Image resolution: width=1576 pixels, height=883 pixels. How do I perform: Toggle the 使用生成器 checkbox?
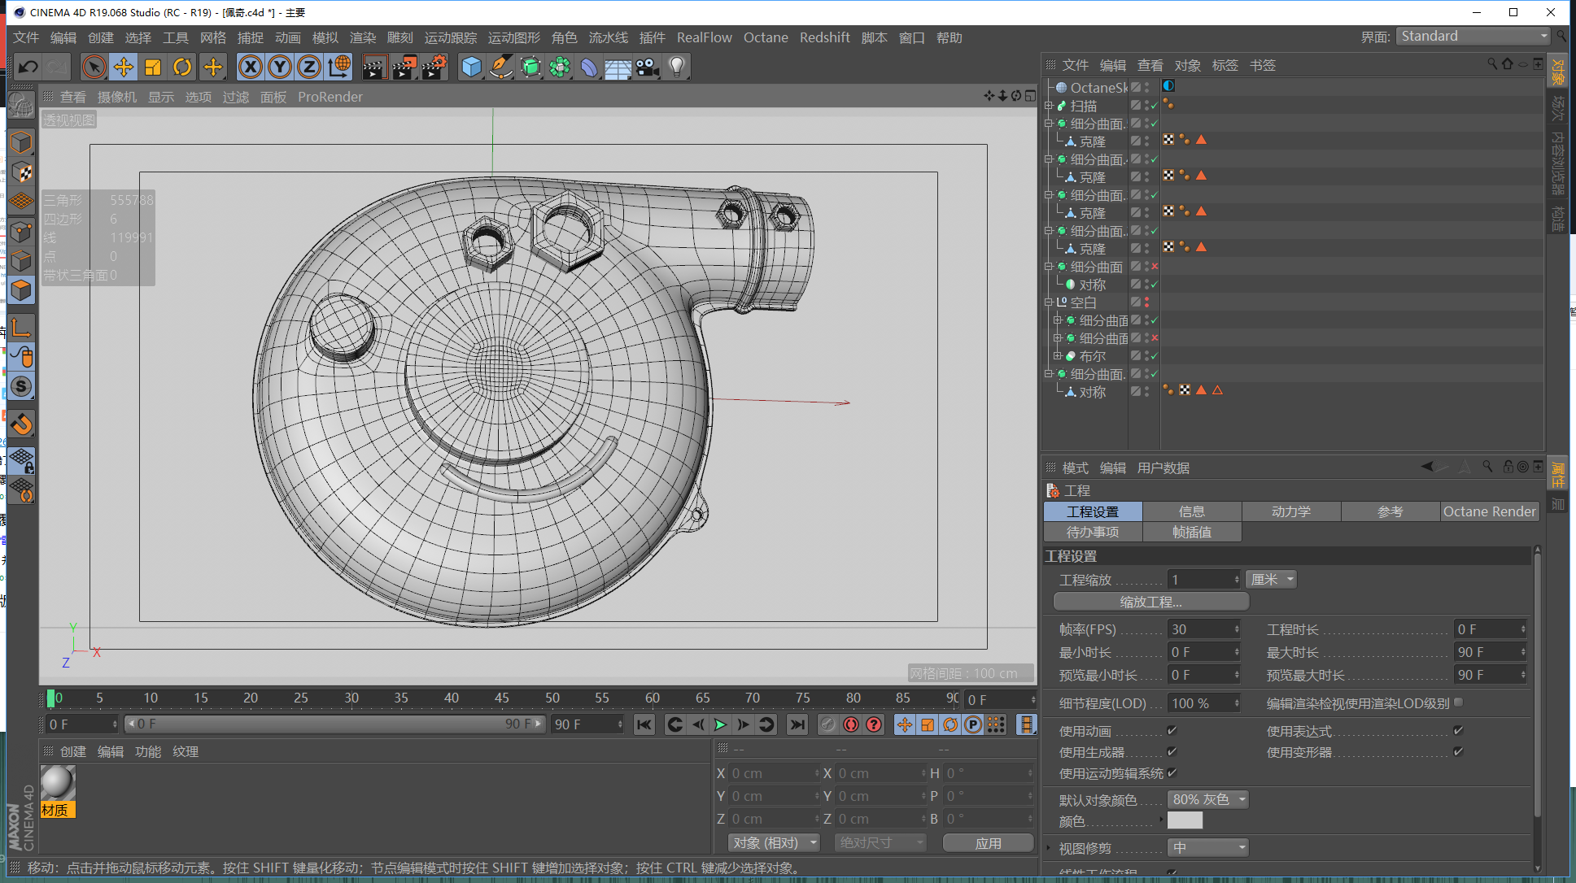click(1172, 751)
